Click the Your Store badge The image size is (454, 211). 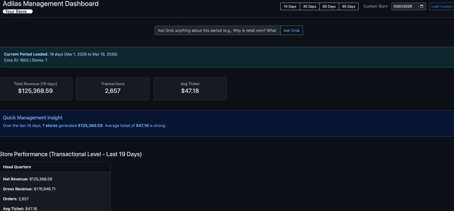coord(18,12)
